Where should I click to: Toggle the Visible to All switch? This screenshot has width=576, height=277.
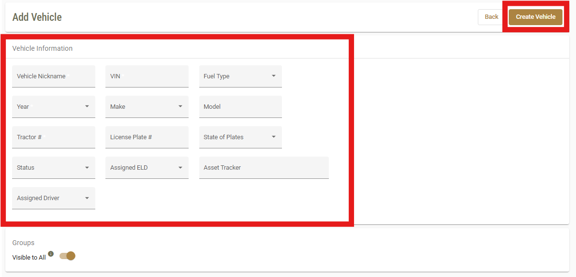click(x=67, y=256)
